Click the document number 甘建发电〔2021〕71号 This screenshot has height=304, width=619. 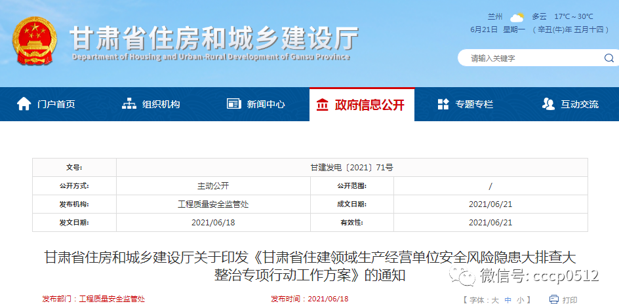351,168
